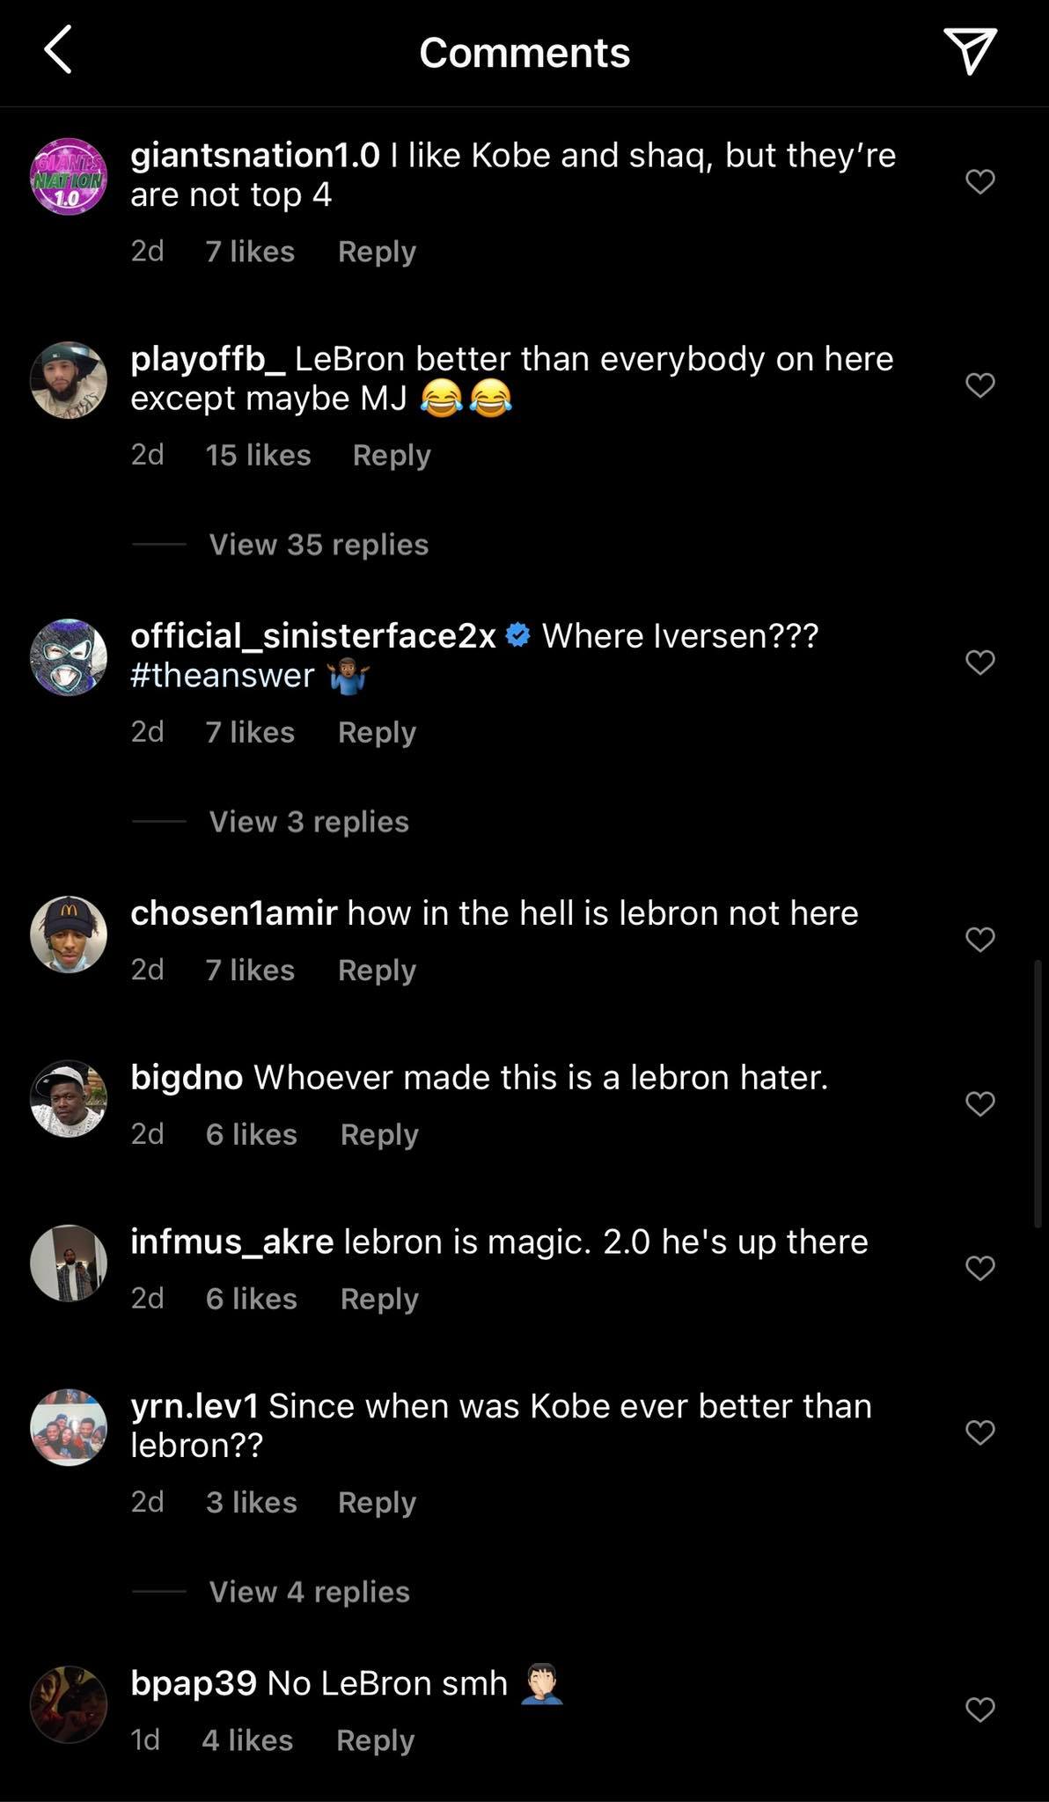This screenshot has height=1802, width=1049.
Task: Reply to infmus_akre's comment
Action: pos(378,1298)
